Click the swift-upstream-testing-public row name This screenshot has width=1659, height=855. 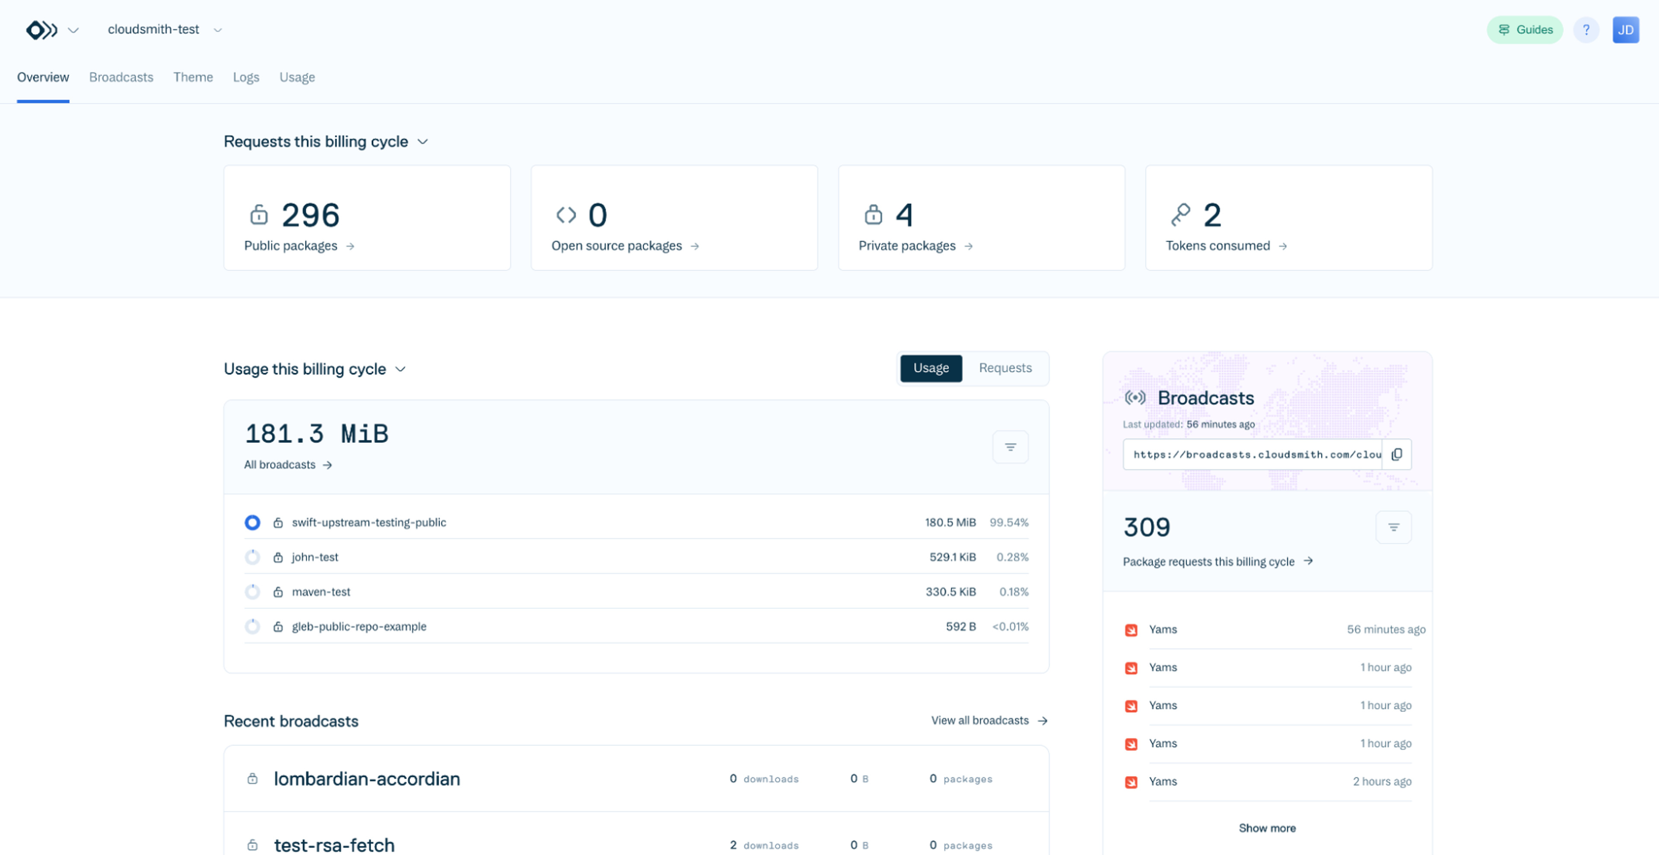369,522
